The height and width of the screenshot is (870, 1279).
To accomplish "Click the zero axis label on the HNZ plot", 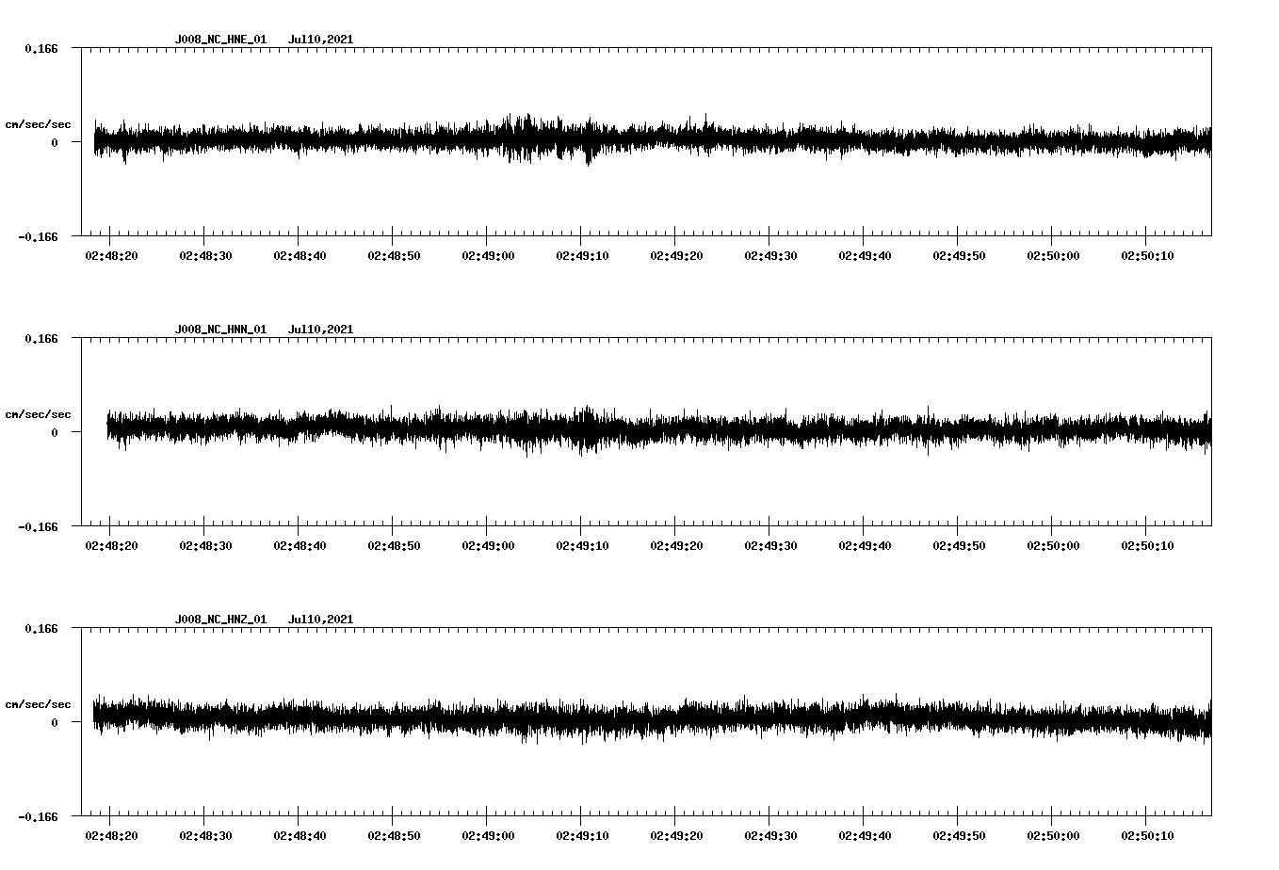I will [55, 722].
